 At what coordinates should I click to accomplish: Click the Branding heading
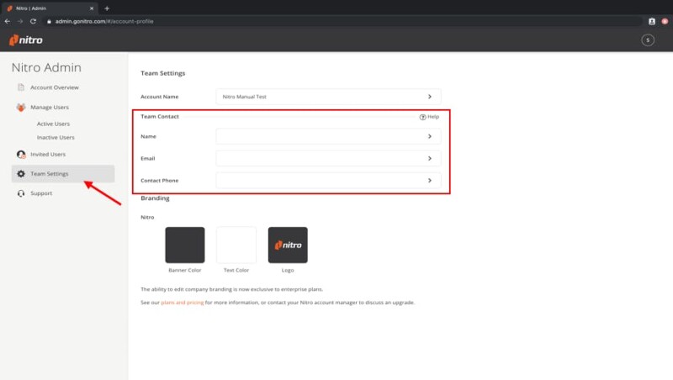click(x=155, y=198)
